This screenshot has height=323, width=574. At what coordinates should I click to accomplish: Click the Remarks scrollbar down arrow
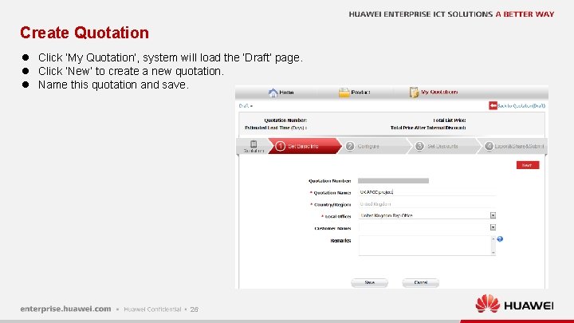tap(493, 252)
